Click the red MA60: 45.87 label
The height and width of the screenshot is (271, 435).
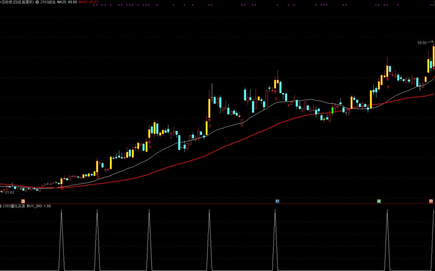(88, 2)
